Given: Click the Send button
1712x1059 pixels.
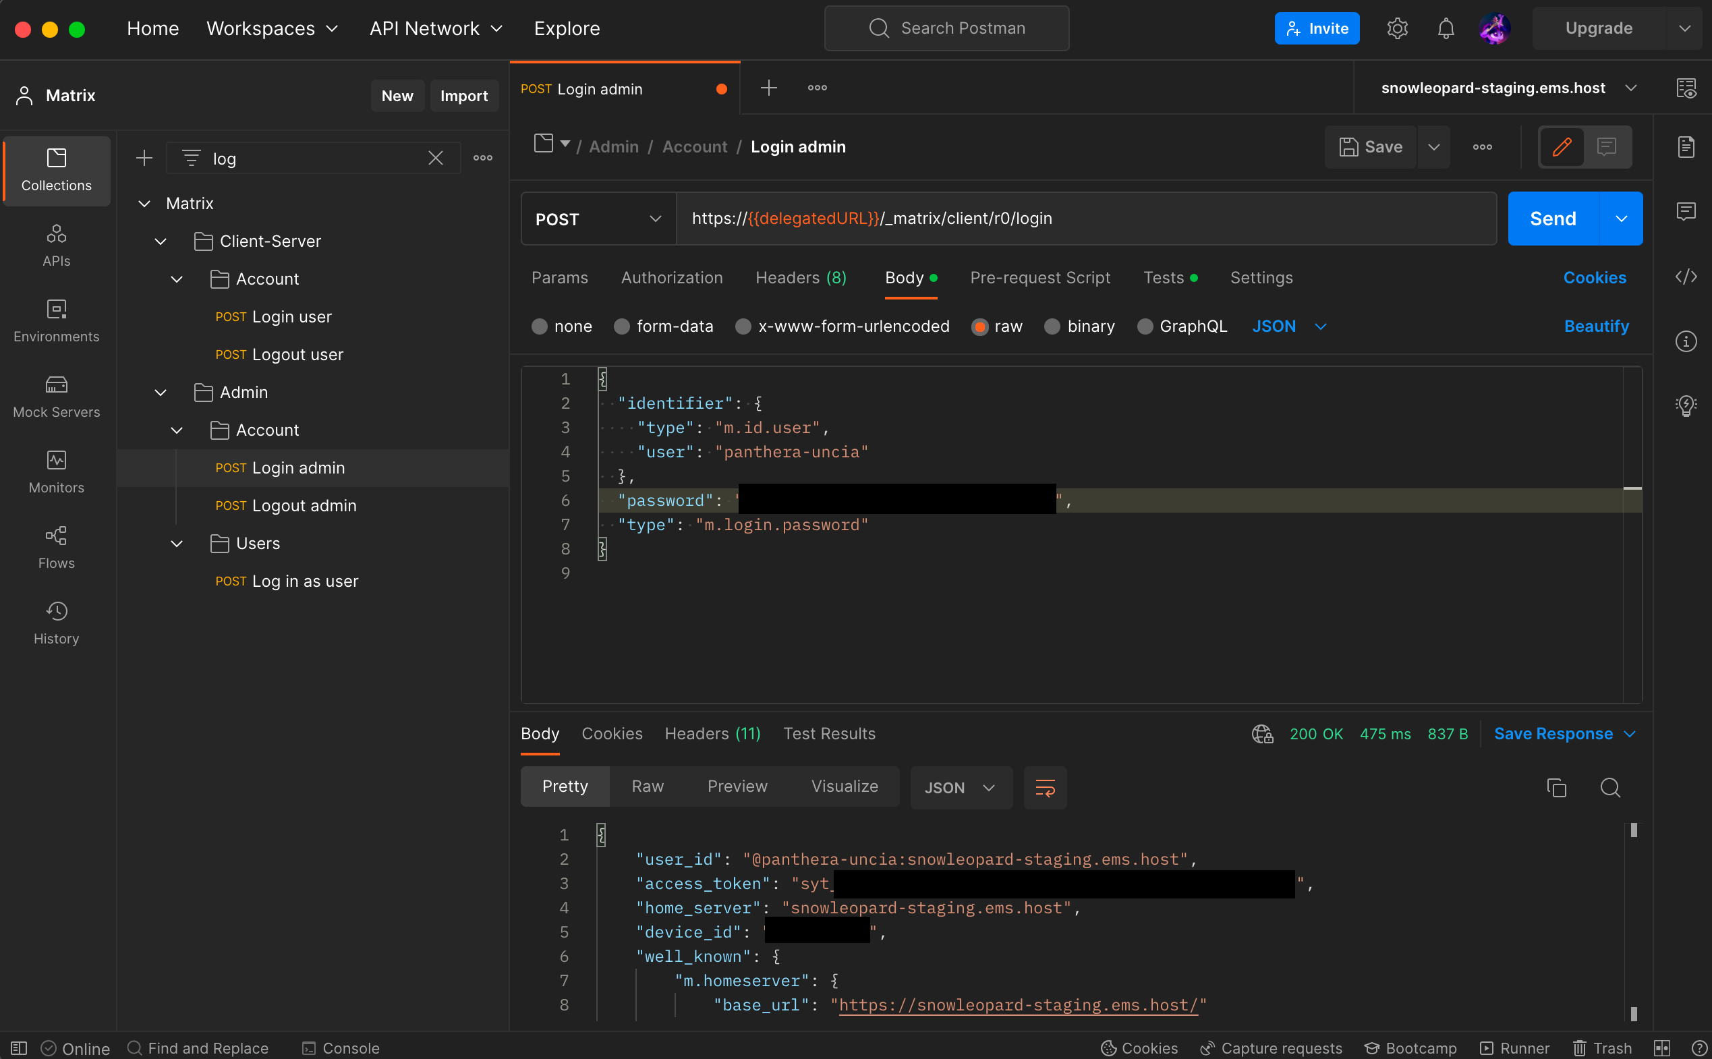Looking at the screenshot, I should (x=1553, y=219).
